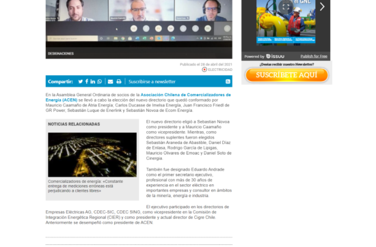Screen dimensions: 376x247
Task: Click the ELECTRICIDAD category label
Action: tap(220, 70)
